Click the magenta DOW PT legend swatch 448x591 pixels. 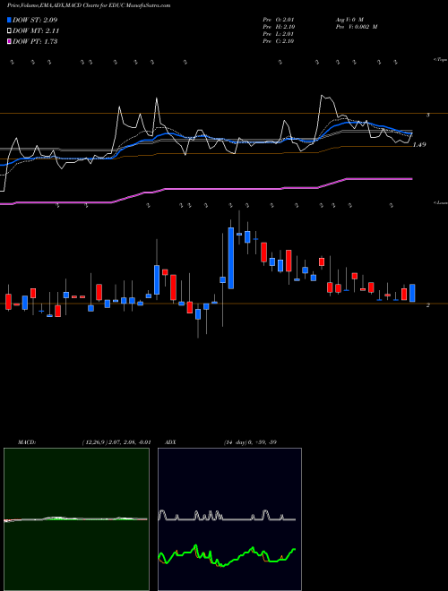pos(10,41)
